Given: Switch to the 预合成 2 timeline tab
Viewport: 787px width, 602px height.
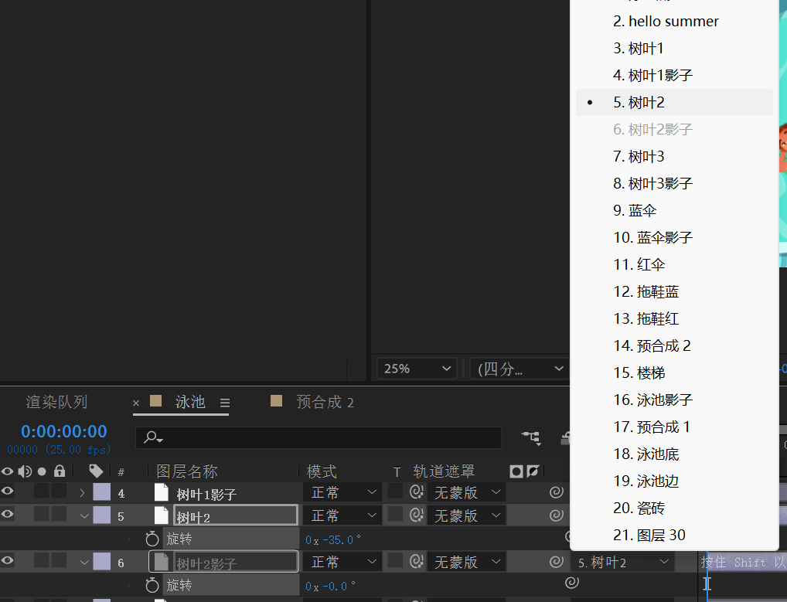Looking at the screenshot, I should 325,402.
